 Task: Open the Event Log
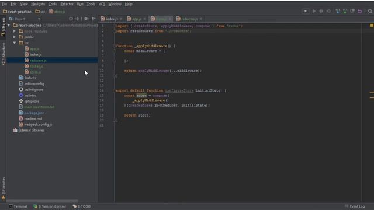click(x=355, y=206)
